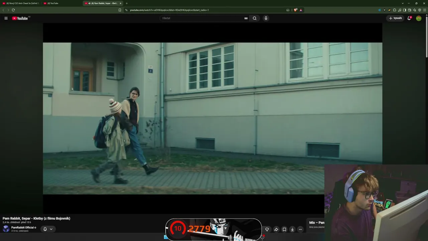Open media control music note icon
Image resolution: width=428 pixels, height=241 pixels.
point(400,10)
